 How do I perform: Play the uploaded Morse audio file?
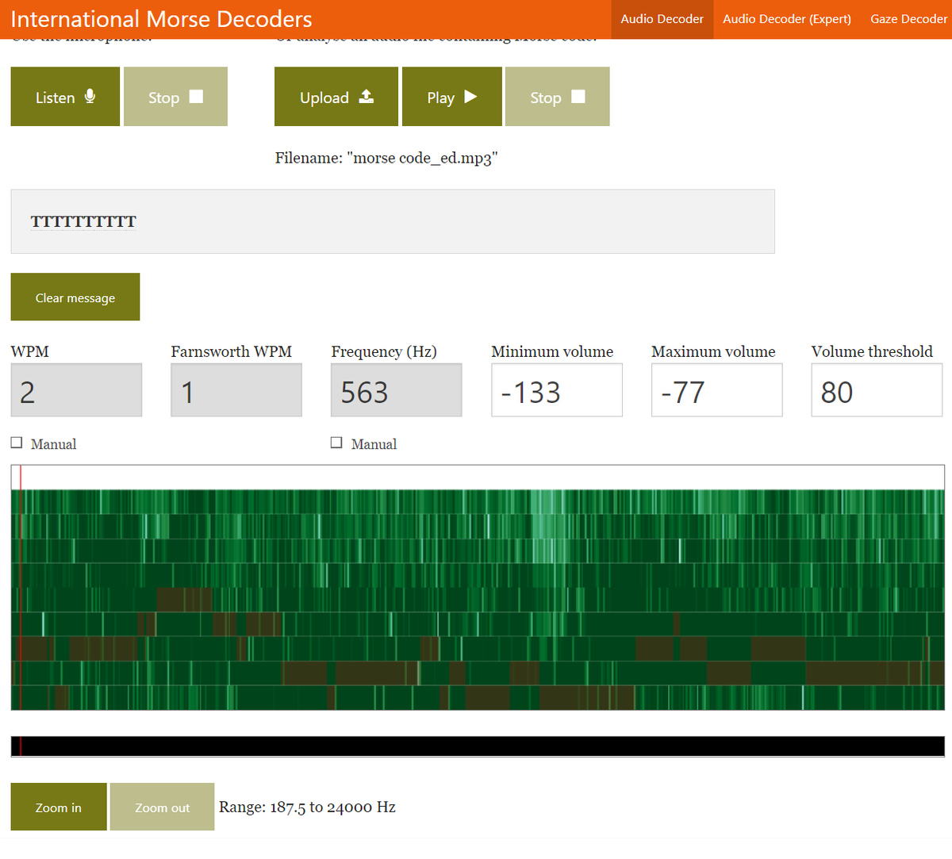pyautogui.click(x=452, y=97)
